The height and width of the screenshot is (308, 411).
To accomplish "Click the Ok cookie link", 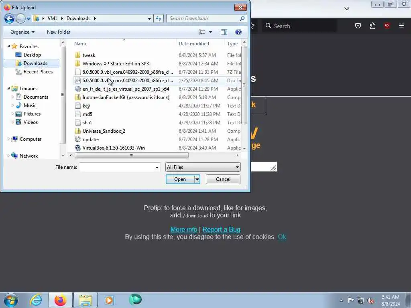I will coord(282,237).
